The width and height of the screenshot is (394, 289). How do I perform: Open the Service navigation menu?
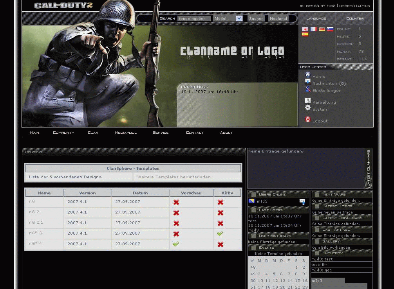point(161,133)
